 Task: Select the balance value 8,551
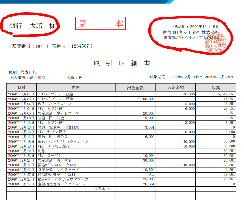[x=230, y=113]
